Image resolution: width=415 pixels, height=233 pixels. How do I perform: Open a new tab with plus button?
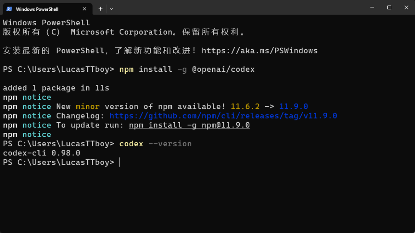[x=100, y=9]
